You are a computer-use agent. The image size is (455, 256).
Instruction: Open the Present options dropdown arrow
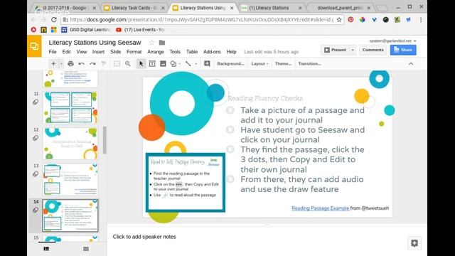point(353,50)
